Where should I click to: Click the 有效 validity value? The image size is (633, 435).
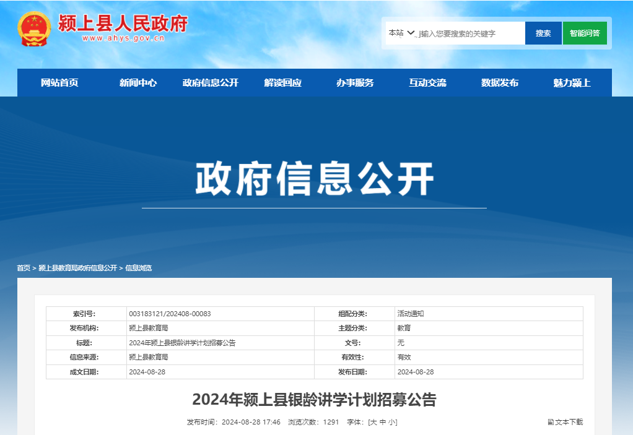point(404,357)
